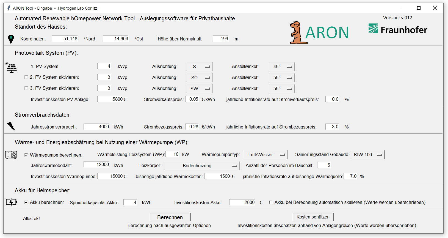
Task: Enable the 3. PV System aktivieren checkbox
Action: pyautogui.click(x=26, y=88)
